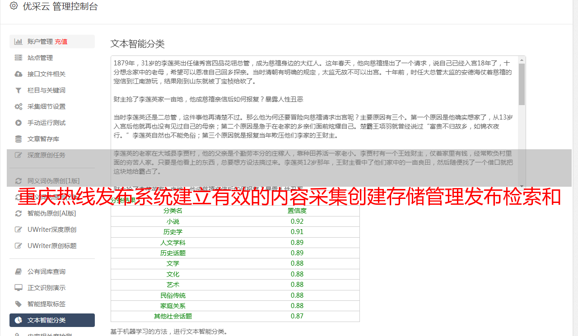Click the 艺术 category cell
578x336 pixels.
click(x=173, y=285)
